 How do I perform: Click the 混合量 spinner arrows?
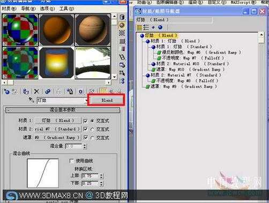[x=85, y=146]
